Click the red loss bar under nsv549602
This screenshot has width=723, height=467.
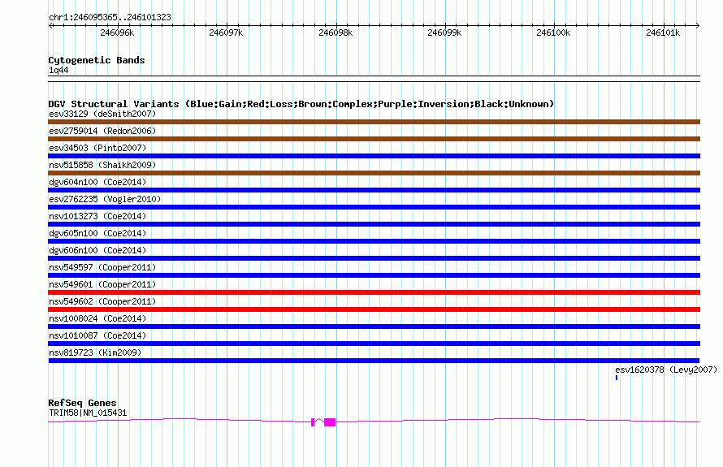[374, 309]
